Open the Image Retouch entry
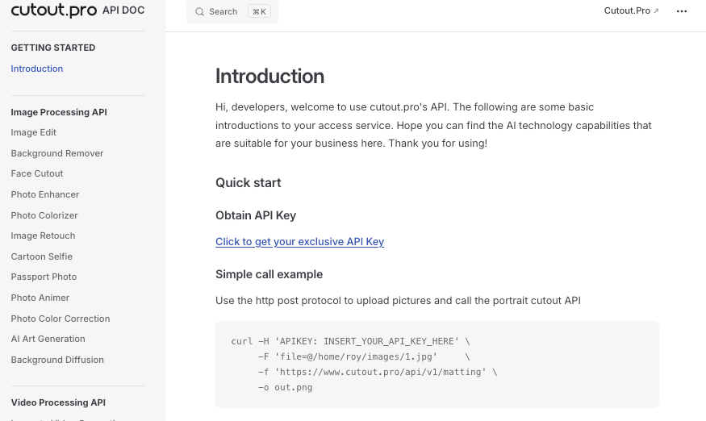Screen dimensions: 706x421 [43, 236]
